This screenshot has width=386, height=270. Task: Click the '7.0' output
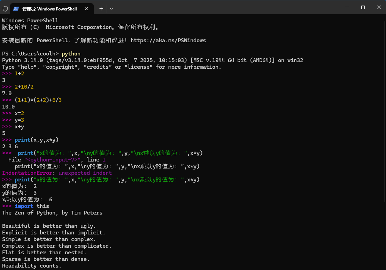[x=7, y=93]
